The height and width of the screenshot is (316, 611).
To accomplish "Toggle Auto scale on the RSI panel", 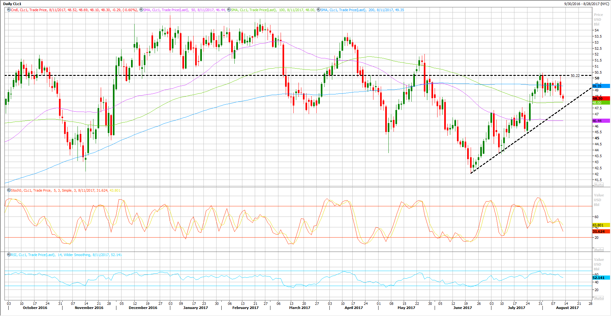I will tap(599, 298).
